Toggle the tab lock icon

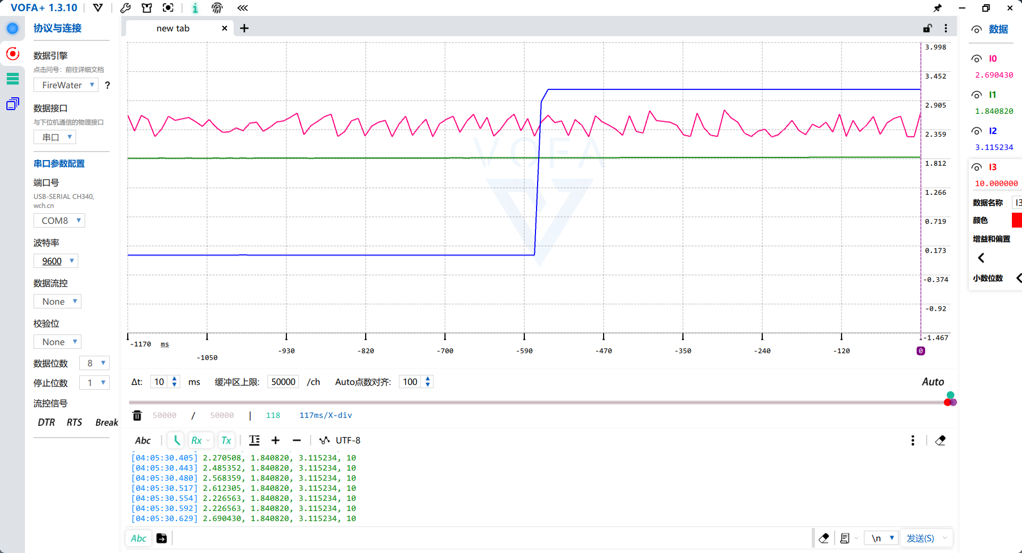[927, 28]
